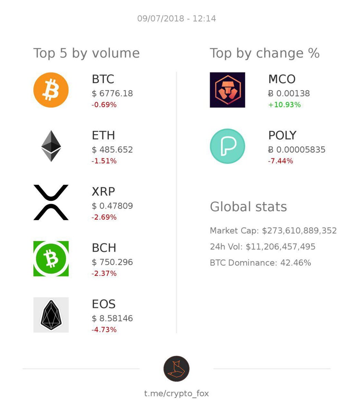Screen dimensions: 353x412
Task: Click the black XRP logo
Action: (51, 202)
